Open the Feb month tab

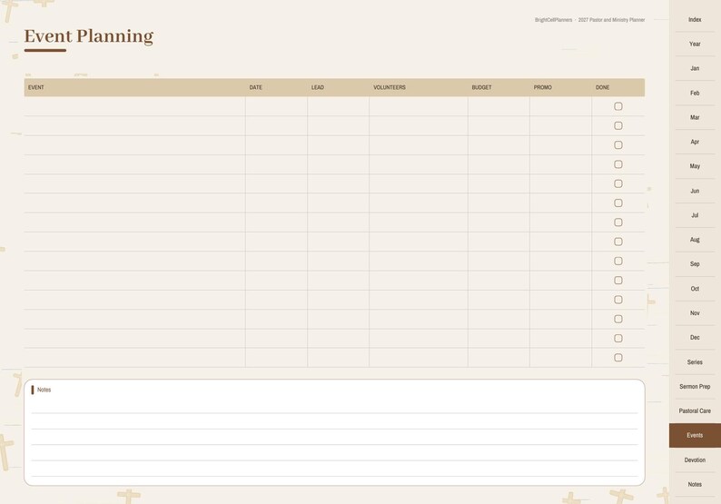pyautogui.click(x=695, y=93)
